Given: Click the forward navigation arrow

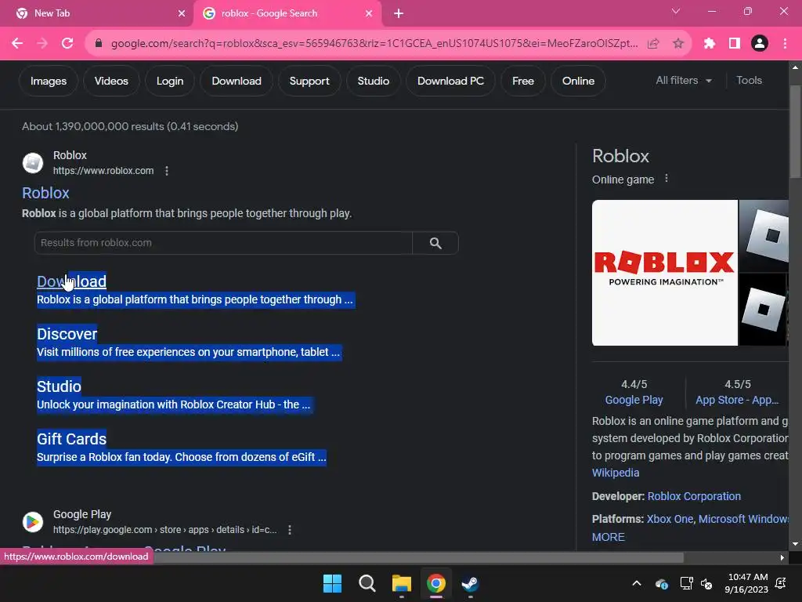Looking at the screenshot, I should tap(42, 44).
